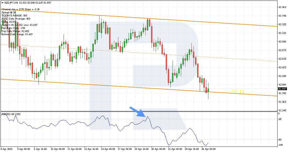Click the NZDJPY,H4 chart title dropdown triangle
This screenshot has width=288, height=152.
[2, 3]
